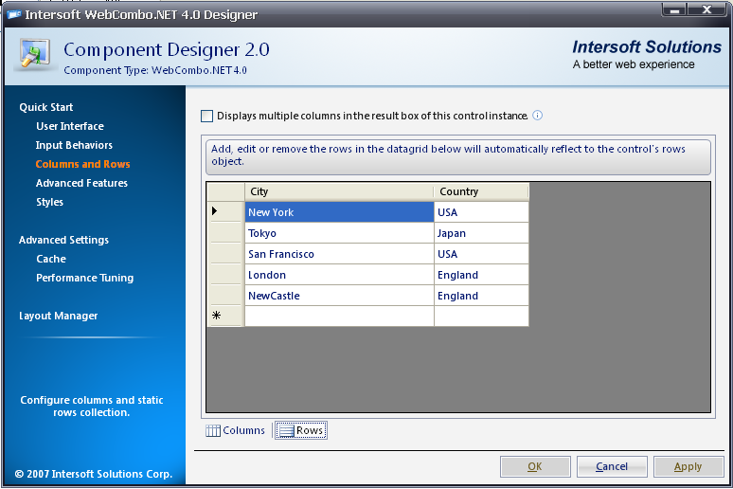This screenshot has width=733, height=489.
Task: Click the title bar application icon
Action: [13, 14]
